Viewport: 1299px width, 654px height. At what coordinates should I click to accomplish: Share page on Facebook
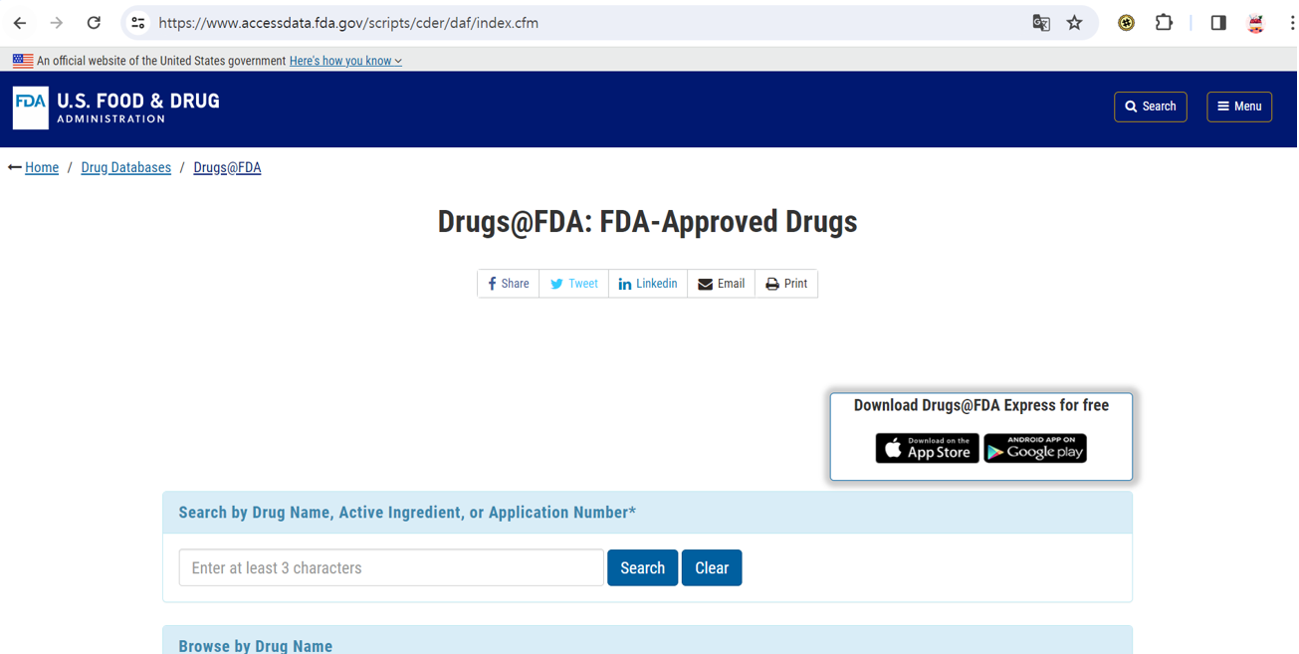(509, 284)
